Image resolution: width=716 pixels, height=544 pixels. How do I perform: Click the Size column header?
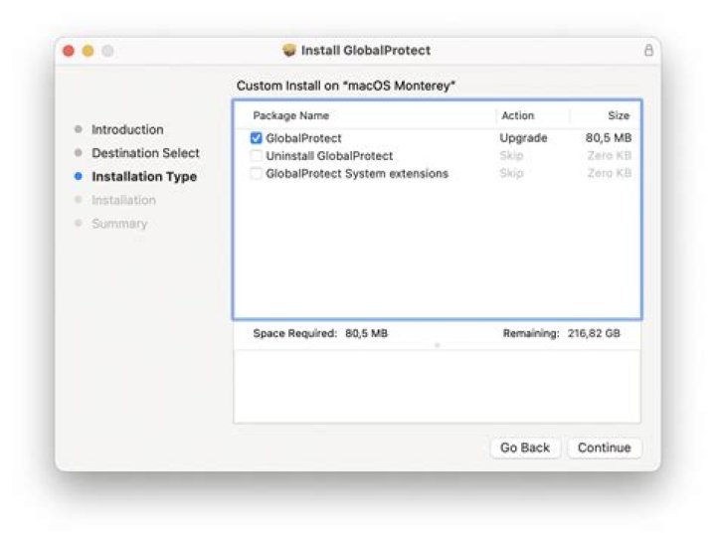[x=619, y=115]
